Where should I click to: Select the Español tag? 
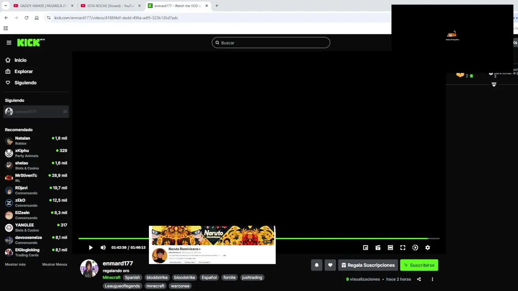pyautogui.click(x=209, y=278)
